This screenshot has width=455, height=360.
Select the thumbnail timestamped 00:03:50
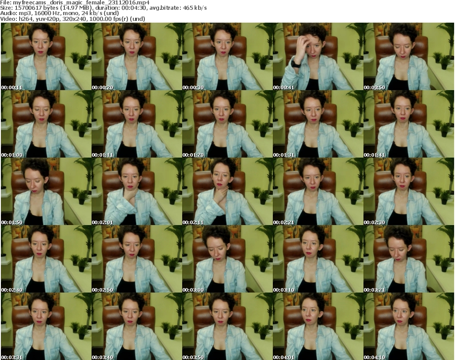point(227,326)
